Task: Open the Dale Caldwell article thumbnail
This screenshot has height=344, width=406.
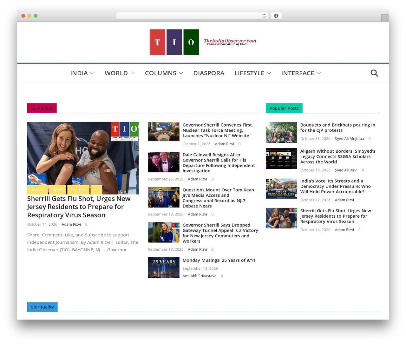Action: tap(164, 162)
